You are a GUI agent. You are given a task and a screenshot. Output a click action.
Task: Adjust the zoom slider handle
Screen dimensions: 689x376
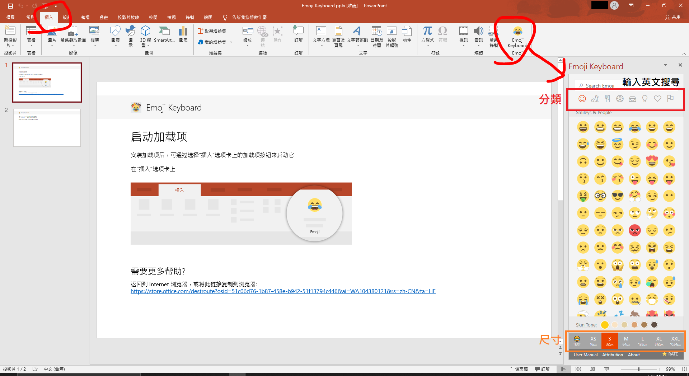[638, 369]
